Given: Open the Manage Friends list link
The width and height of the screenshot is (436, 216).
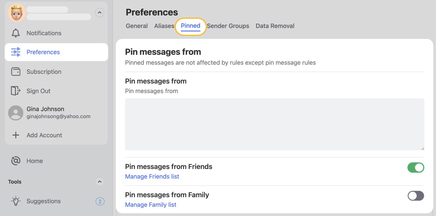Looking at the screenshot, I should pos(152,176).
